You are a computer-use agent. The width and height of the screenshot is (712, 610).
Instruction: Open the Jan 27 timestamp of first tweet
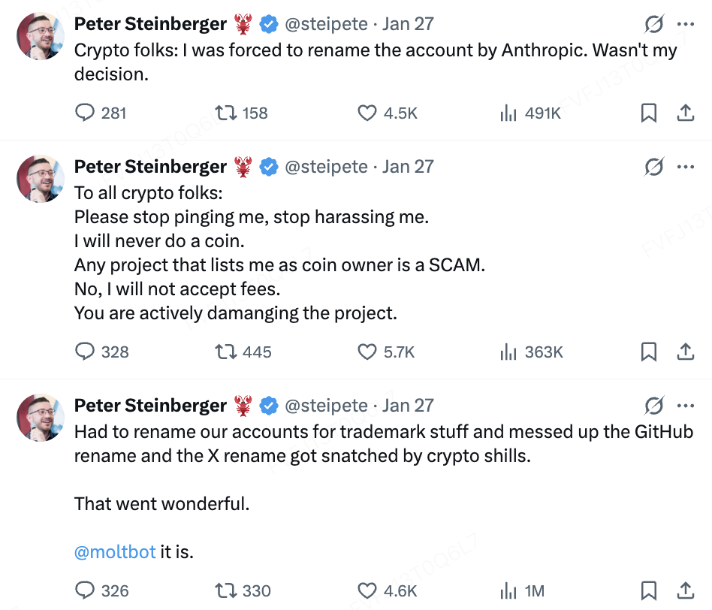pyautogui.click(x=408, y=24)
